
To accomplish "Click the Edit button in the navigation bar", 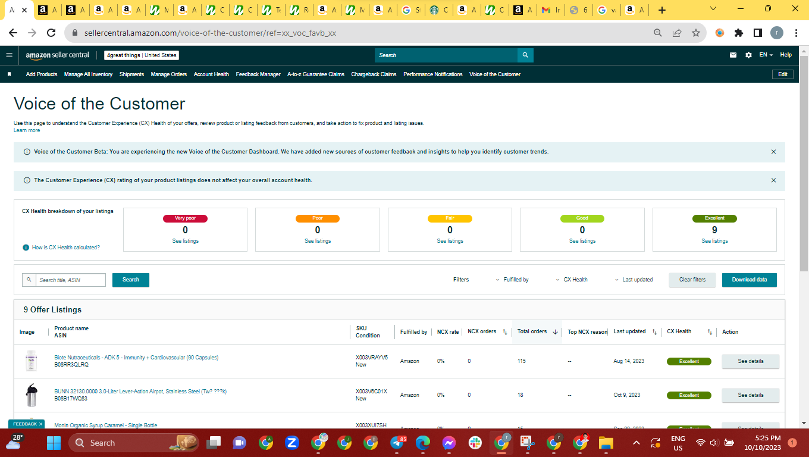I will (x=782, y=74).
